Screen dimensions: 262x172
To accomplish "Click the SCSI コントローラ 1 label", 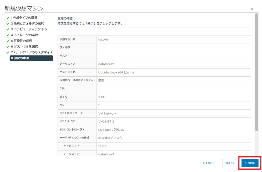I will (x=72, y=130).
